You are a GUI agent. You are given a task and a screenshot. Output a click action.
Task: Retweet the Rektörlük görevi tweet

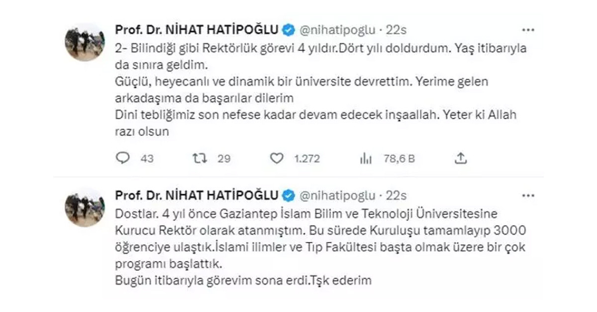(200, 158)
